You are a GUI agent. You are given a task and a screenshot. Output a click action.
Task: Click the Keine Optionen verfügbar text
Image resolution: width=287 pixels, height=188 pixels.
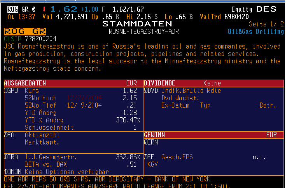(67, 172)
